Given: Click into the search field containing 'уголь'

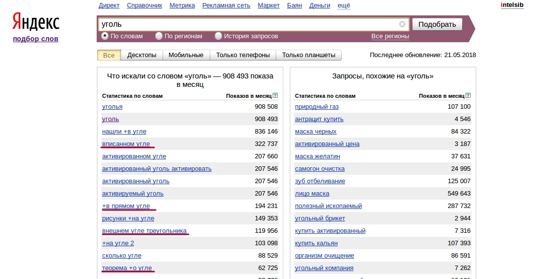Looking at the screenshot, I should click(248, 24).
